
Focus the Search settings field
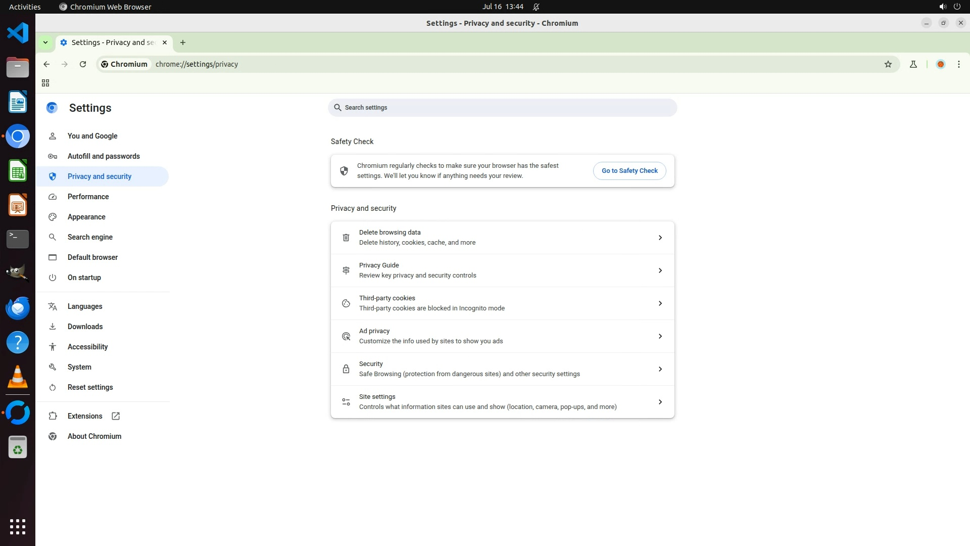point(505,108)
